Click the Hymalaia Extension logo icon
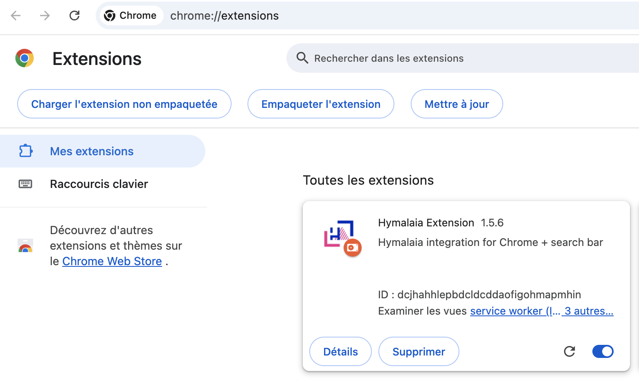The height and width of the screenshot is (380, 639). [339, 233]
